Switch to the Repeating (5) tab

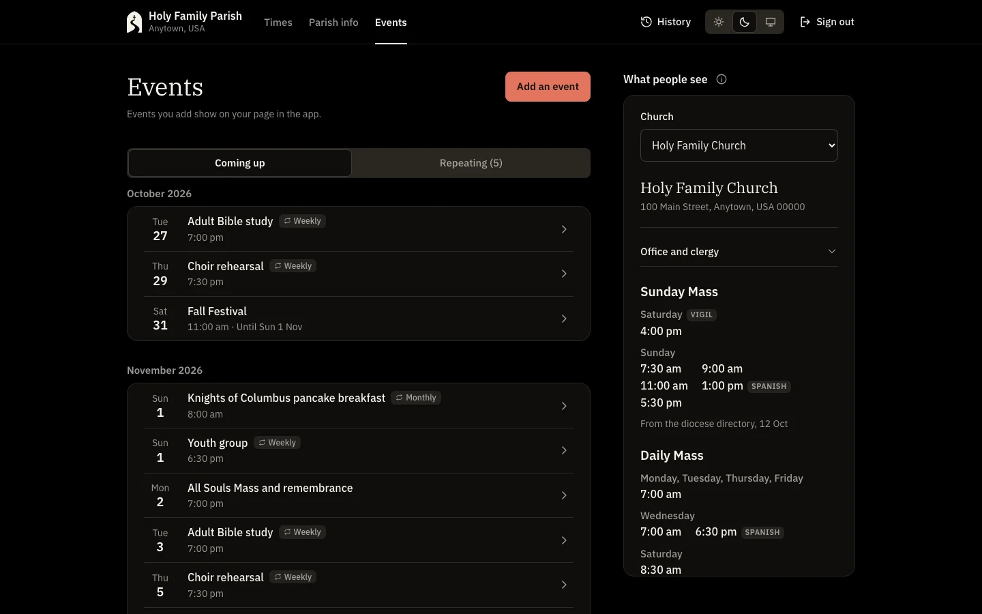tap(471, 163)
